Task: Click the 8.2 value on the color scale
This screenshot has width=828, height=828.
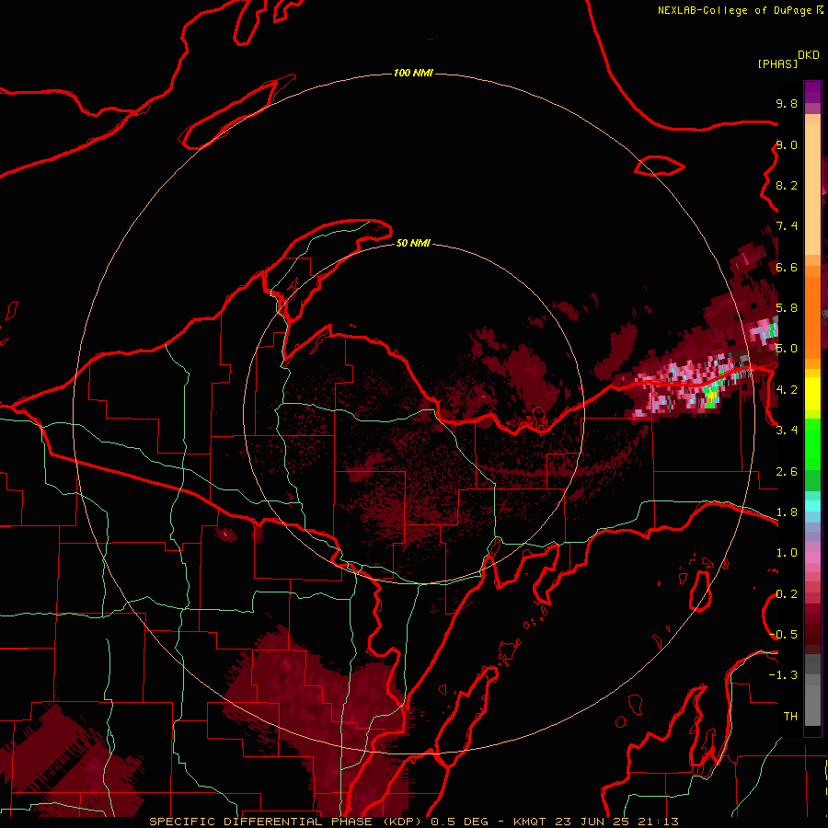Action: tap(787, 185)
